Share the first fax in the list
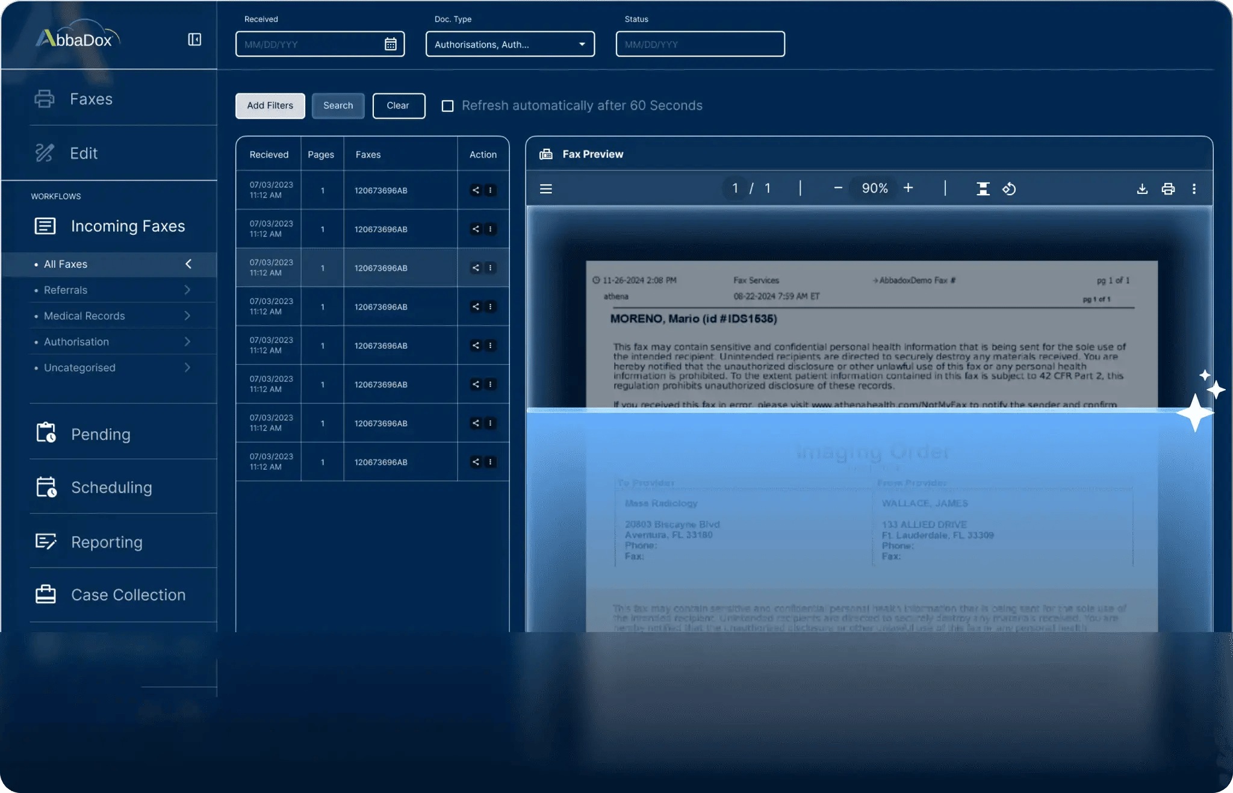Screen dimensions: 1233x793 (x=476, y=190)
